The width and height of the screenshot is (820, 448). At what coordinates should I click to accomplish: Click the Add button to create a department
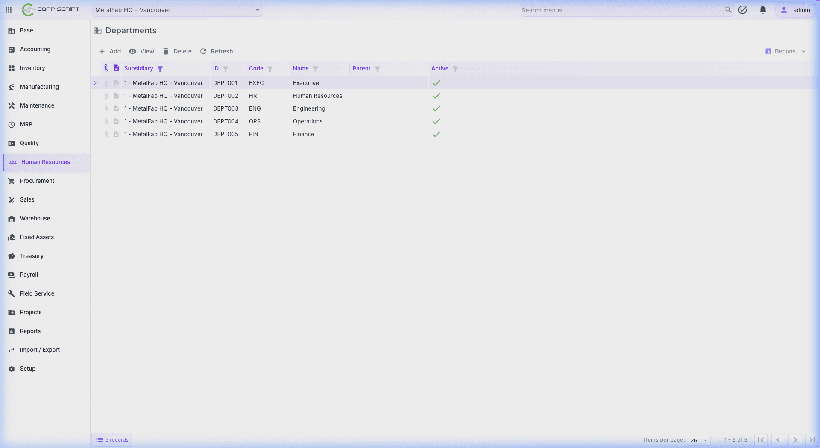110,51
